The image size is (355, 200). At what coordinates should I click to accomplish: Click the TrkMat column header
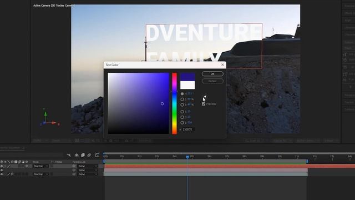tap(58, 162)
